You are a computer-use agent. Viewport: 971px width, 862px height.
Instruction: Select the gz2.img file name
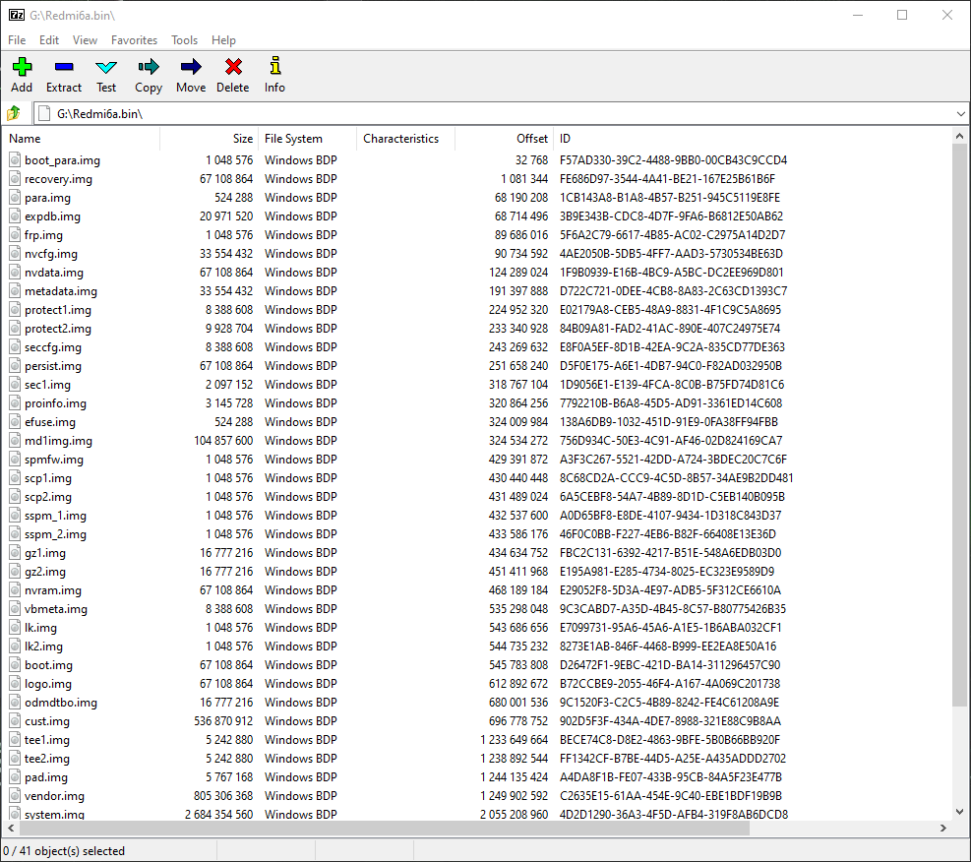click(x=45, y=572)
